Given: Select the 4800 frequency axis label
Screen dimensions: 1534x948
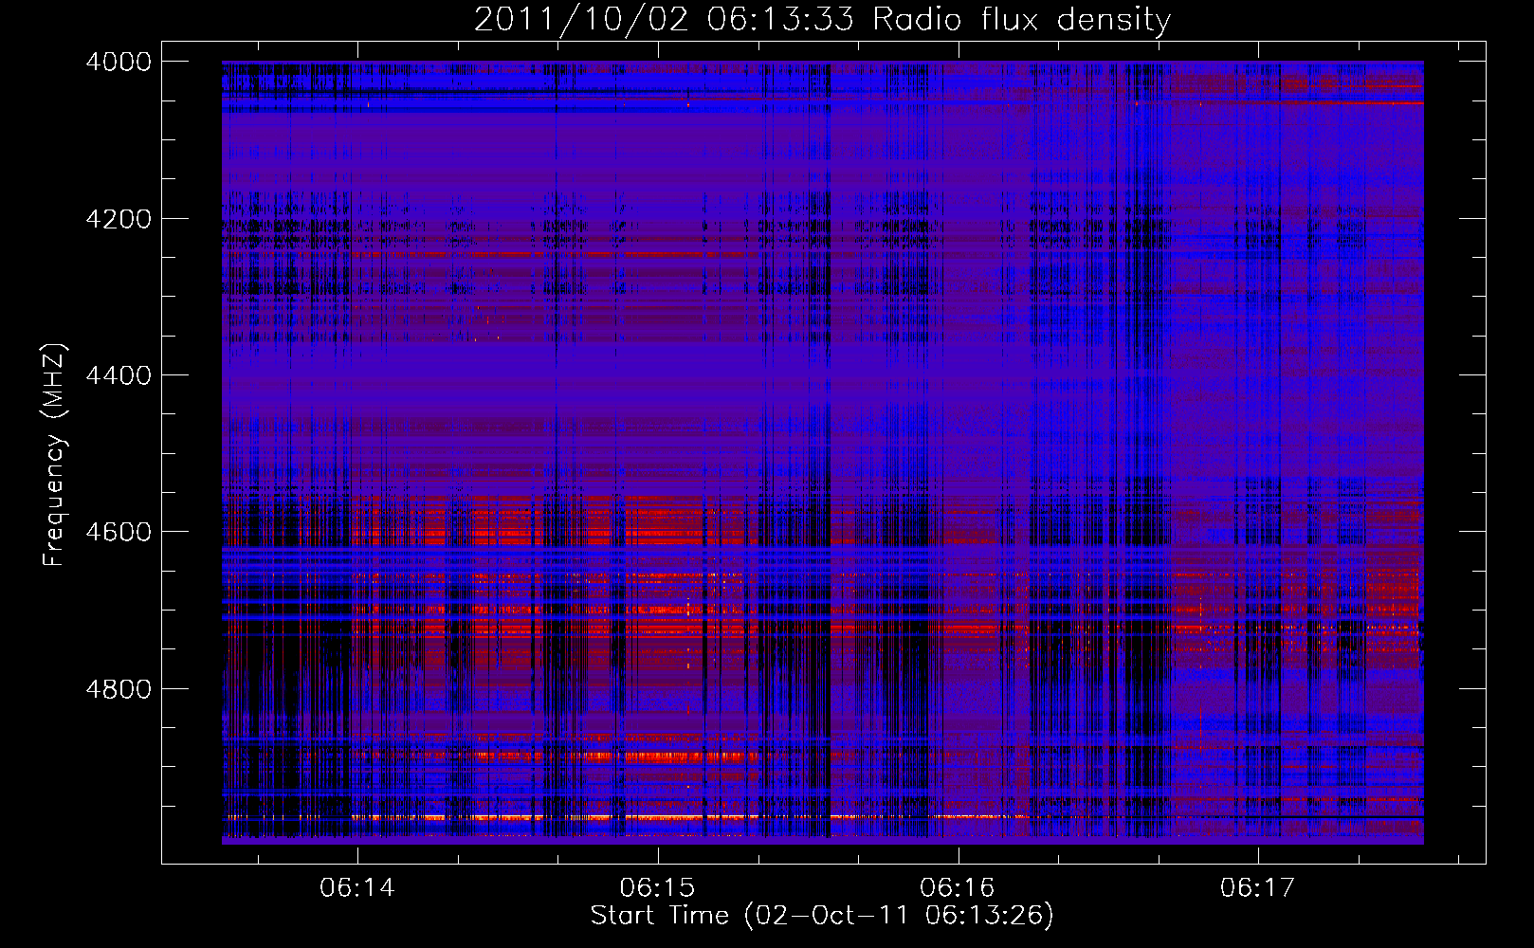Looking at the screenshot, I should 119,688.
